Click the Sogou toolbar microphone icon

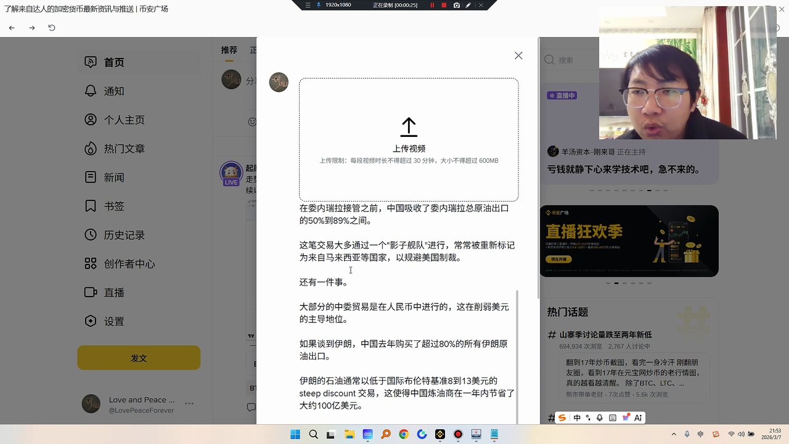(600, 417)
